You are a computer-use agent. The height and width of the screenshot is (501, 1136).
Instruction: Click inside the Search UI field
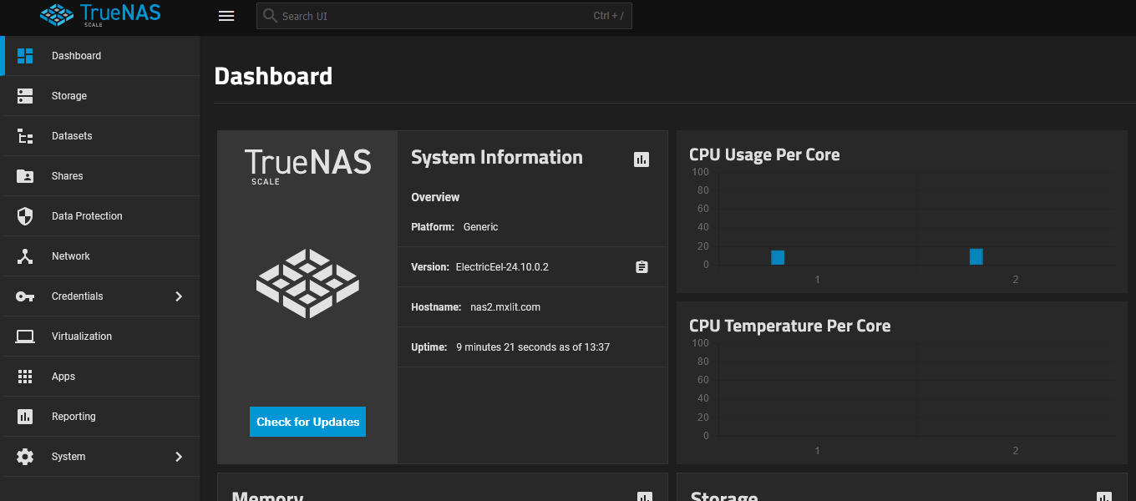[444, 15]
